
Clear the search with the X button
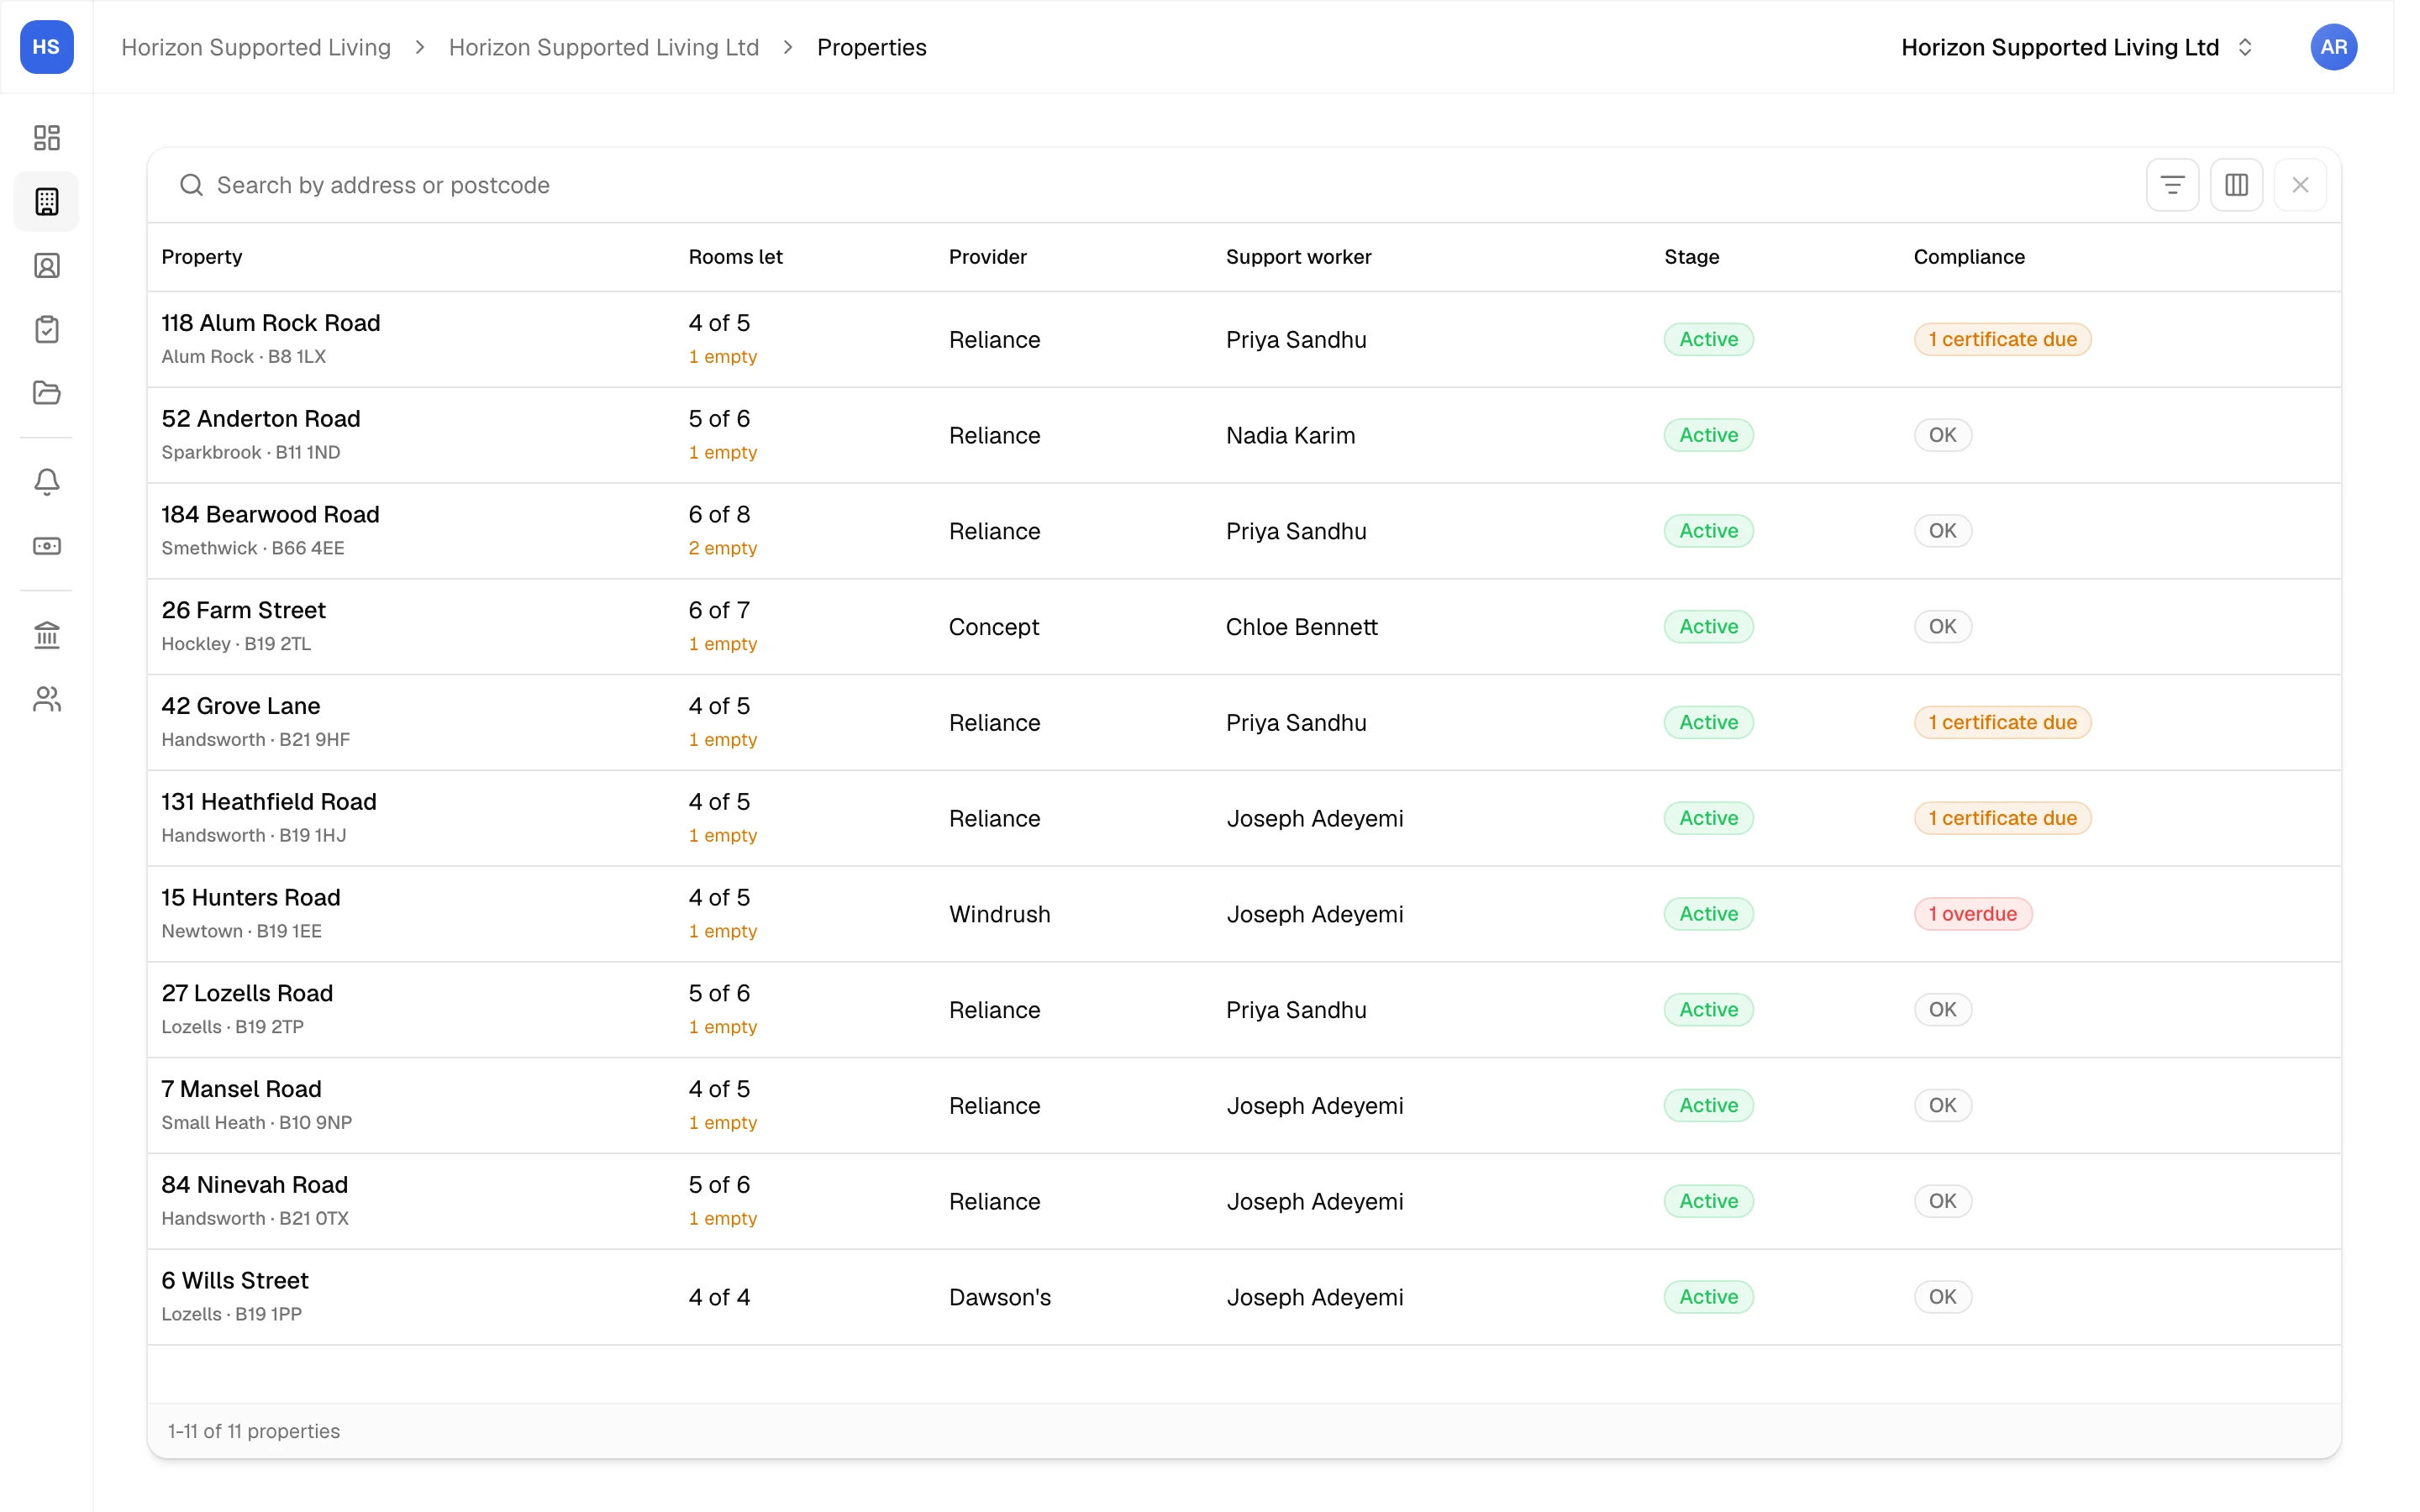click(x=2300, y=185)
